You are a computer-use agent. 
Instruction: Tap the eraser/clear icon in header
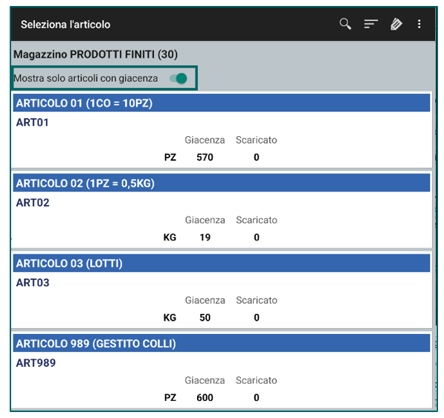[x=396, y=24]
